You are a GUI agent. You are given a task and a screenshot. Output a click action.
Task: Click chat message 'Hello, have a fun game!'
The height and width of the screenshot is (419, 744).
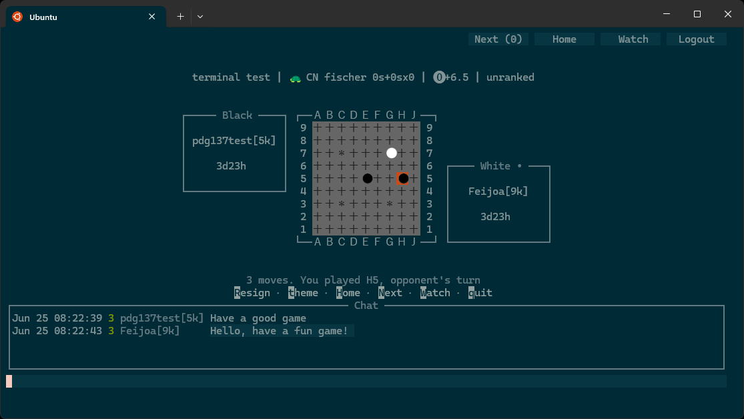[279, 331]
